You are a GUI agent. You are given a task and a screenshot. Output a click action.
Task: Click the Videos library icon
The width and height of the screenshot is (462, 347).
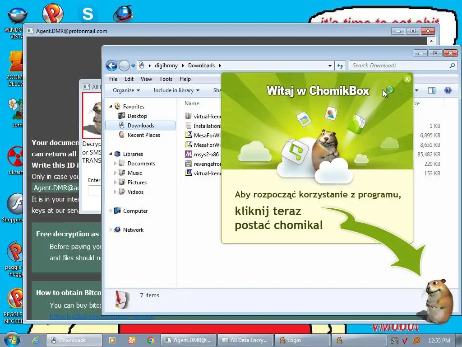coord(121,192)
